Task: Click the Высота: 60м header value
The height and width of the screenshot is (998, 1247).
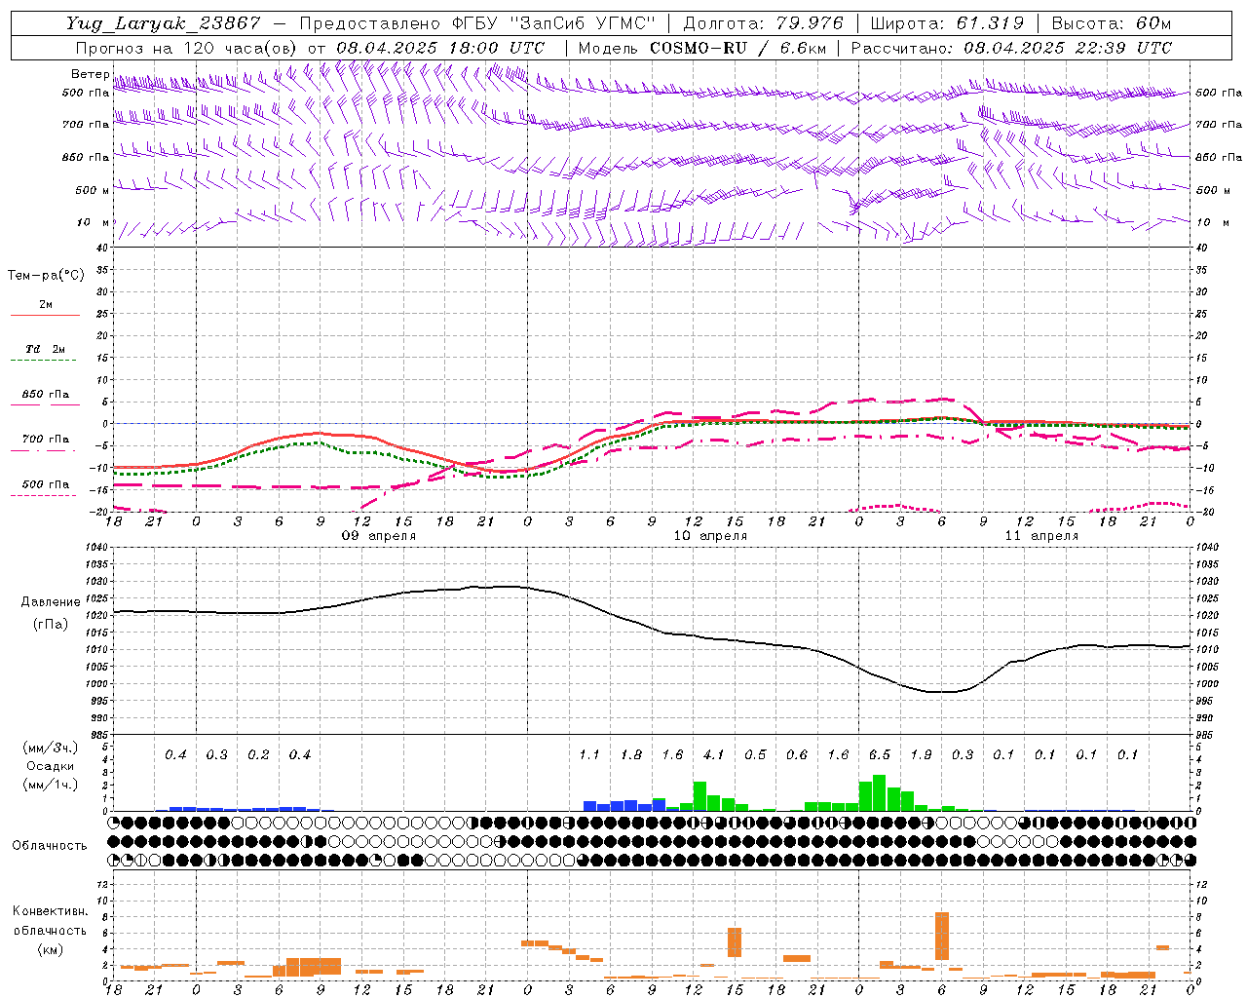Action: [1111, 23]
